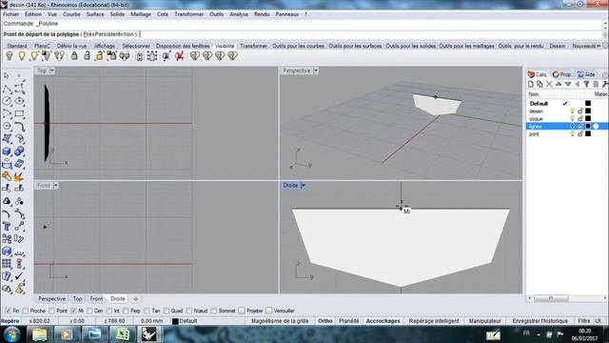The image size is (609, 343).
Task: Toggle the Mi object snap checkbox
Action: [x=73, y=311]
